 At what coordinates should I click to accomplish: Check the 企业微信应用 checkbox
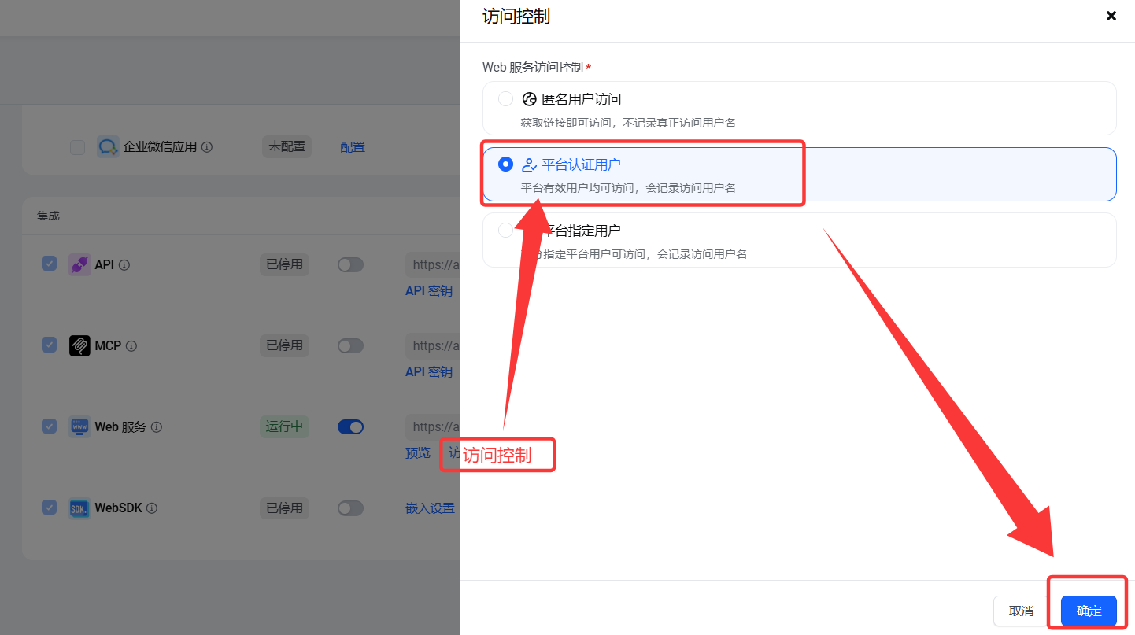point(77,147)
